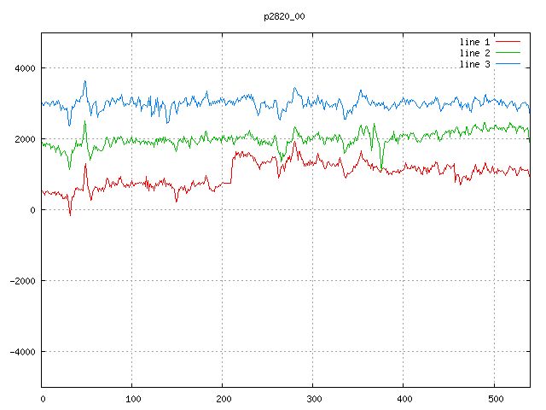Click the x-axis label 400

point(404,399)
